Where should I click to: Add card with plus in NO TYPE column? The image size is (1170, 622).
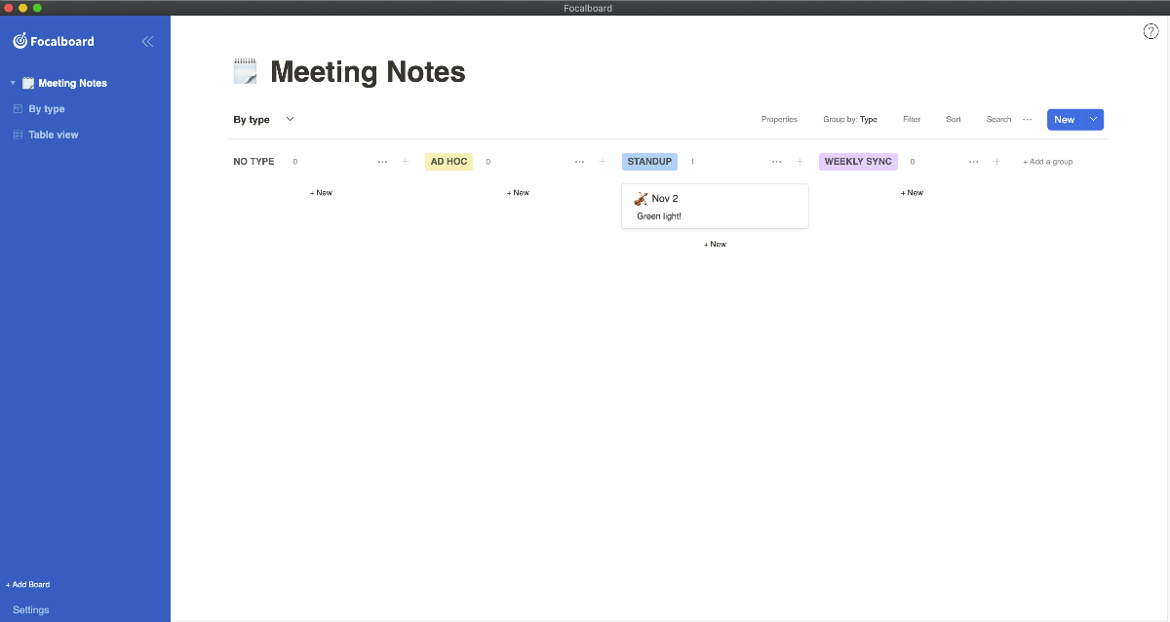[x=406, y=162]
